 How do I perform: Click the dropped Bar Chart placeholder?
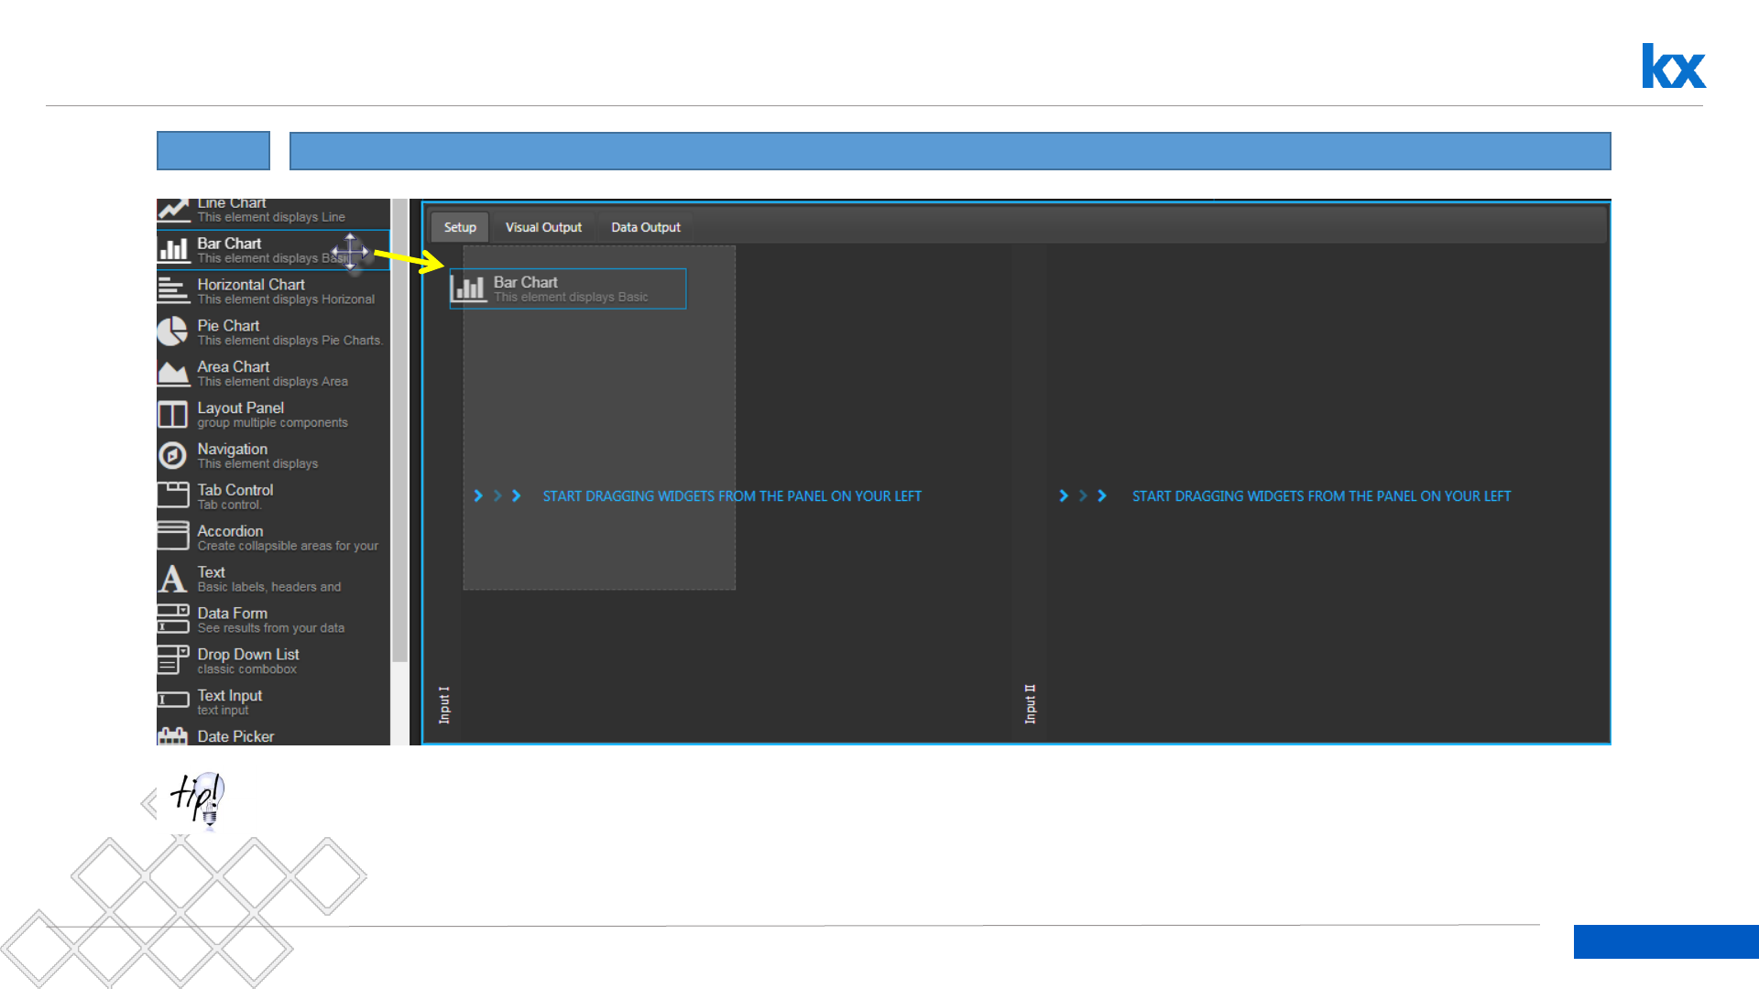568,288
